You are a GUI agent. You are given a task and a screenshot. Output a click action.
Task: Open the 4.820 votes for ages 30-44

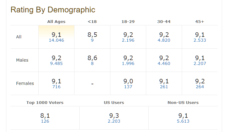point(164,40)
